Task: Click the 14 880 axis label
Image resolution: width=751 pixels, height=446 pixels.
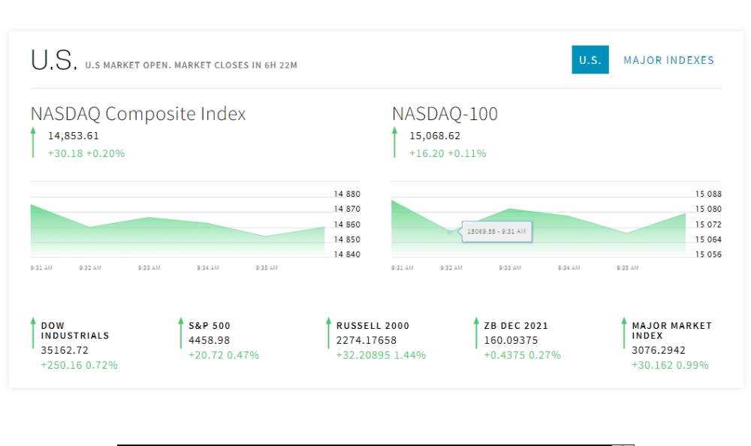Action: click(347, 194)
